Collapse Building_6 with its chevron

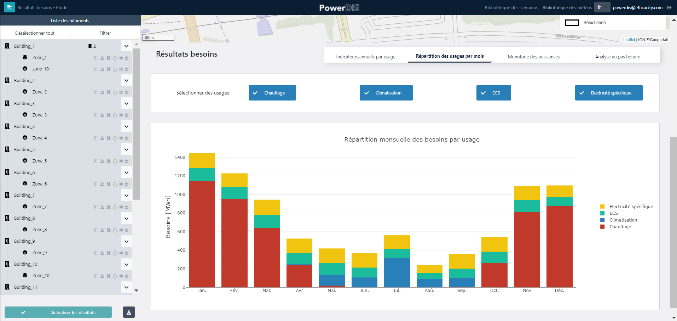point(126,172)
